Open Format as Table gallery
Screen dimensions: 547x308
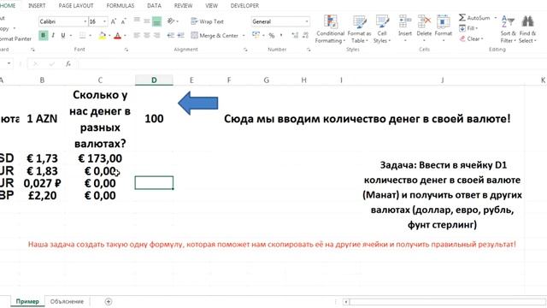[x=359, y=29]
